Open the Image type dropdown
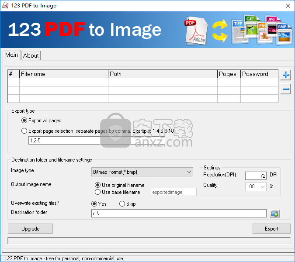The height and width of the screenshot is (262, 295). tap(142, 172)
